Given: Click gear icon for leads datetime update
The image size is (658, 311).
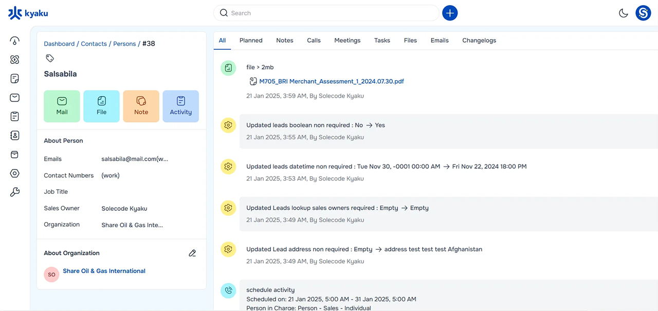Looking at the screenshot, I should [x=228, y=167].
